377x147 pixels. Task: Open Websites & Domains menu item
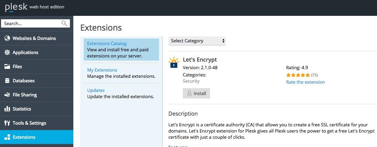tap(36, 38)
